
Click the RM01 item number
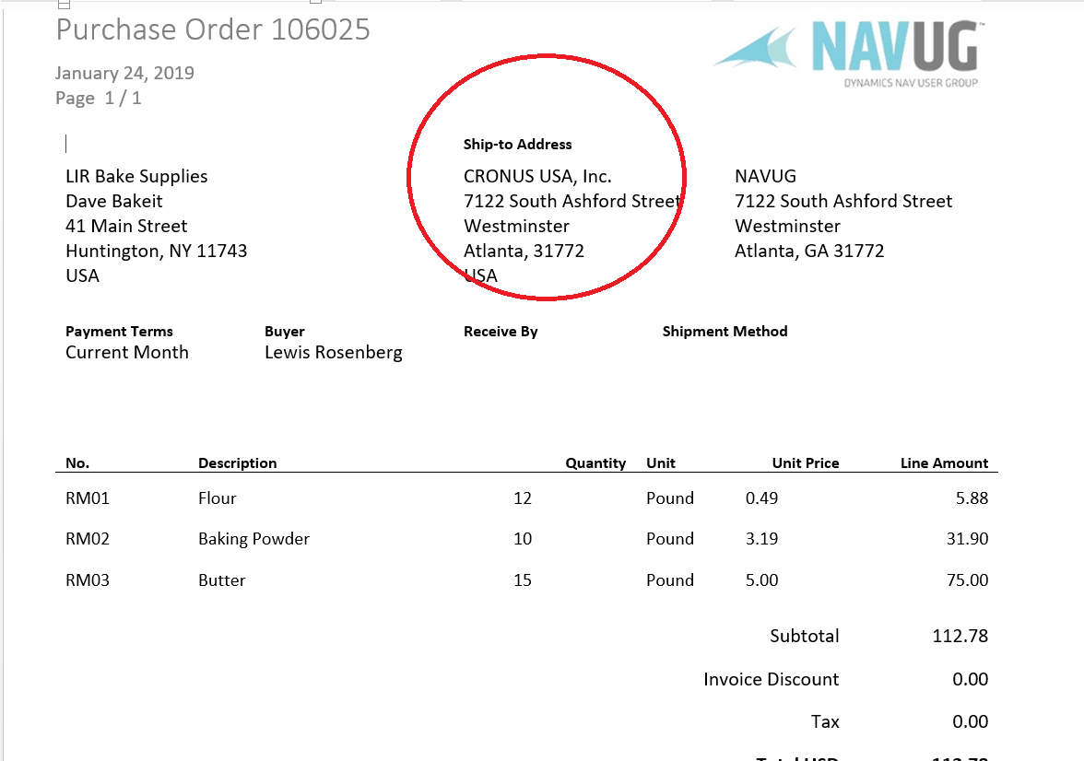(x=88, y=498)
